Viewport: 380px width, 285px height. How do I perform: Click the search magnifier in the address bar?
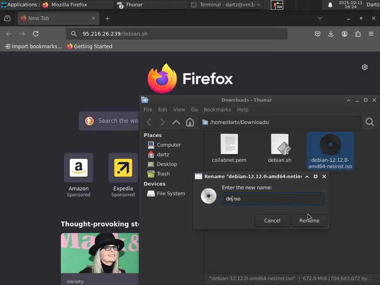74,34
